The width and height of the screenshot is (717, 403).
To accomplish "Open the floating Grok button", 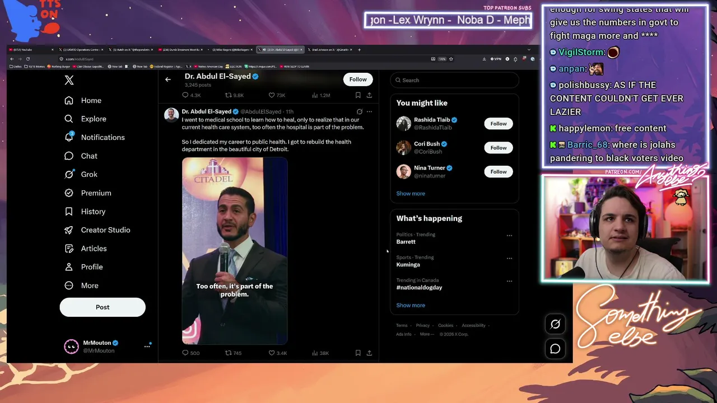I will point(555,324).
